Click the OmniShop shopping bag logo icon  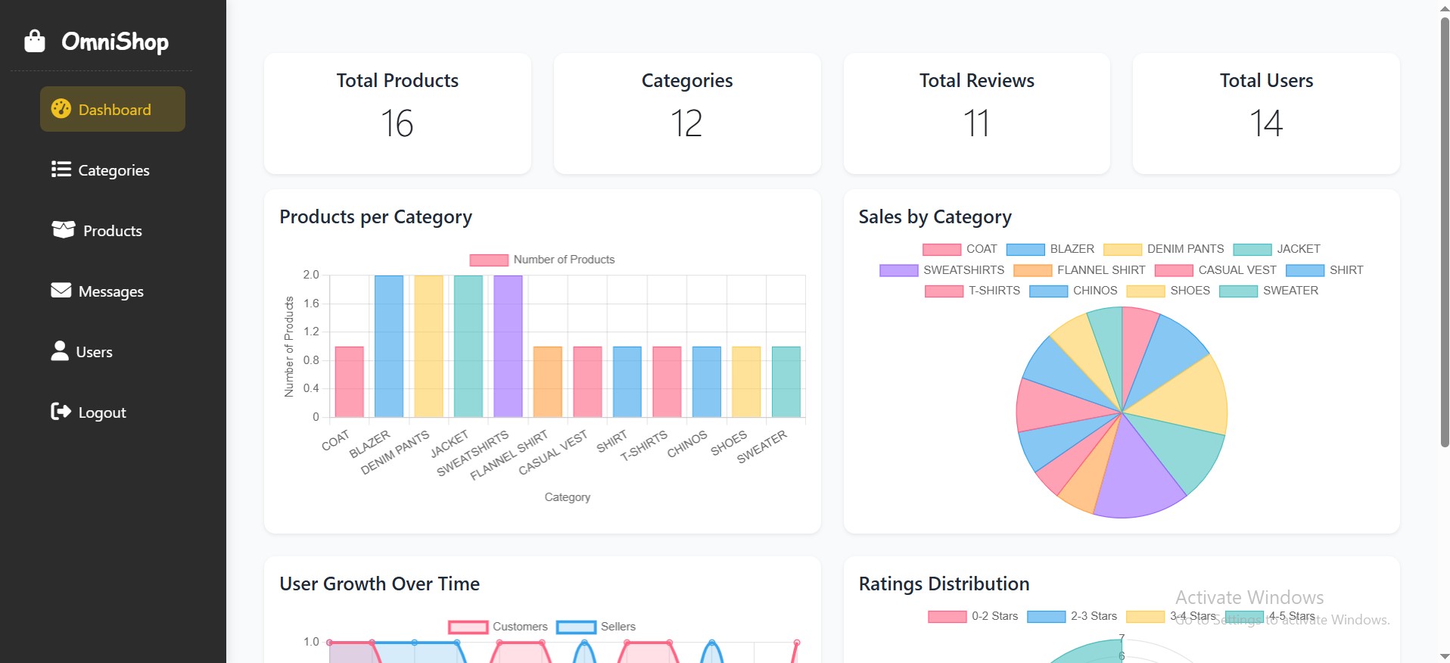point(35,41)
